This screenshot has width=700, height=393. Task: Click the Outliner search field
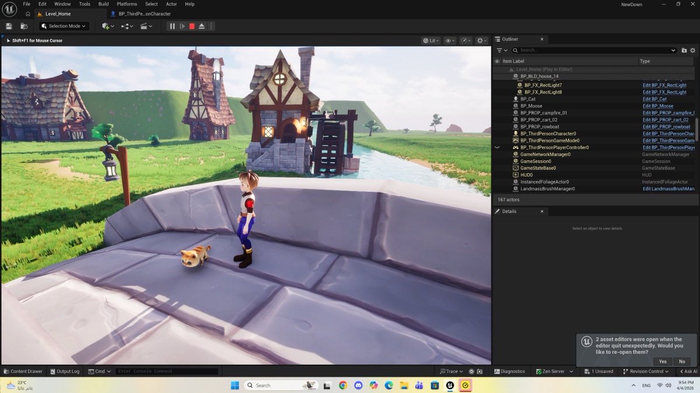(x=594, y=51)
